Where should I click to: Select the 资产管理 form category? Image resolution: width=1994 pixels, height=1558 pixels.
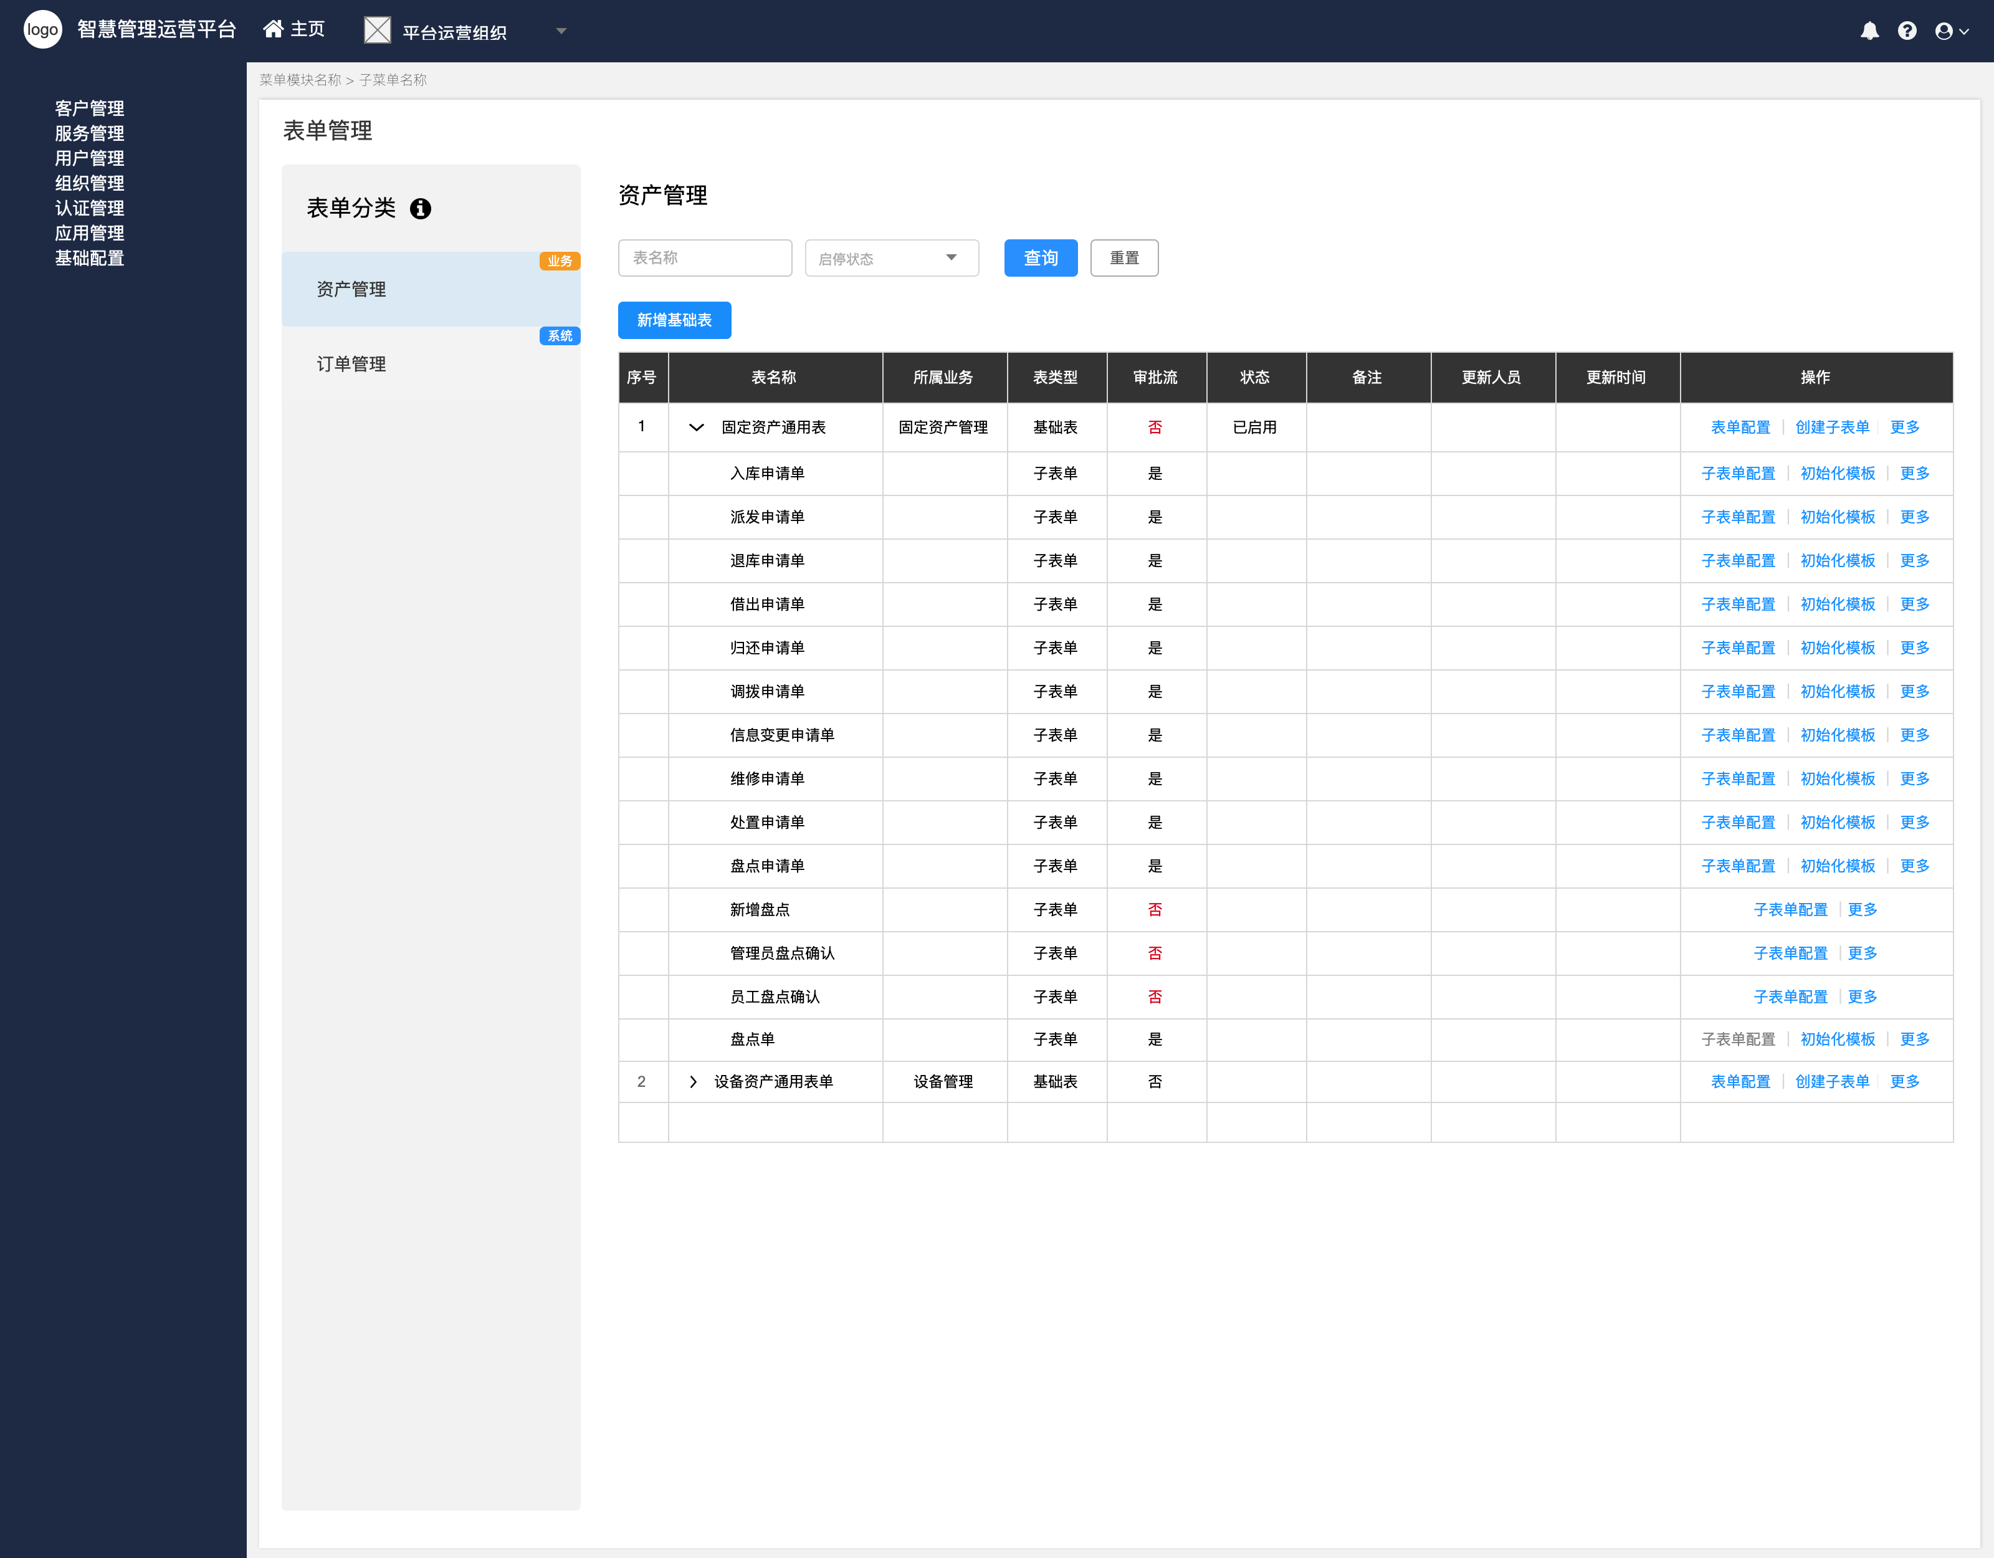tap(431, 290)
